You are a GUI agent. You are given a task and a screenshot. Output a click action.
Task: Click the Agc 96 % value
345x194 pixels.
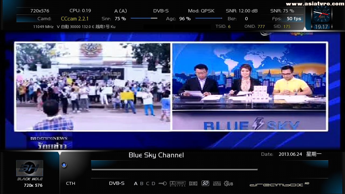[x=185, y=19]
